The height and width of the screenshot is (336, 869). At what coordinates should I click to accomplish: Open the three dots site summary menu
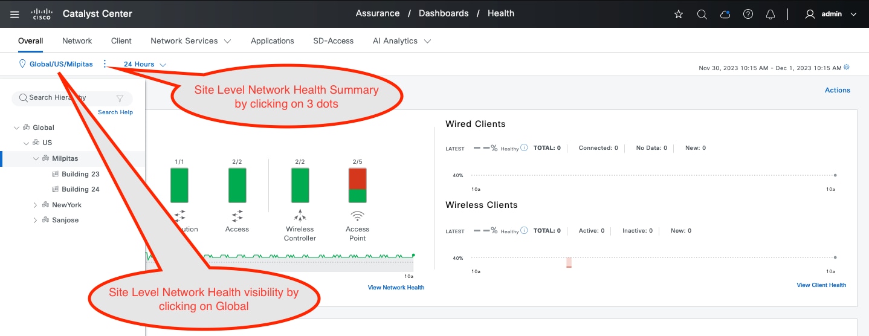(105, 63)
